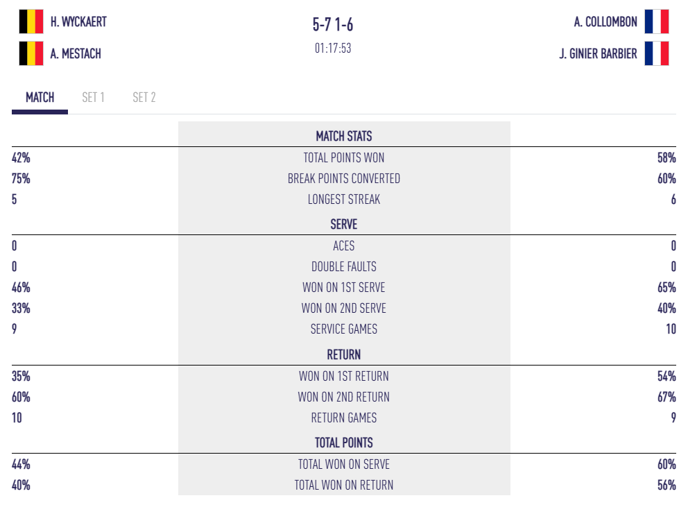Screen dimensions: 688x507
Task: Select the Won on 1st Serve label
Action: pos(344,287)
